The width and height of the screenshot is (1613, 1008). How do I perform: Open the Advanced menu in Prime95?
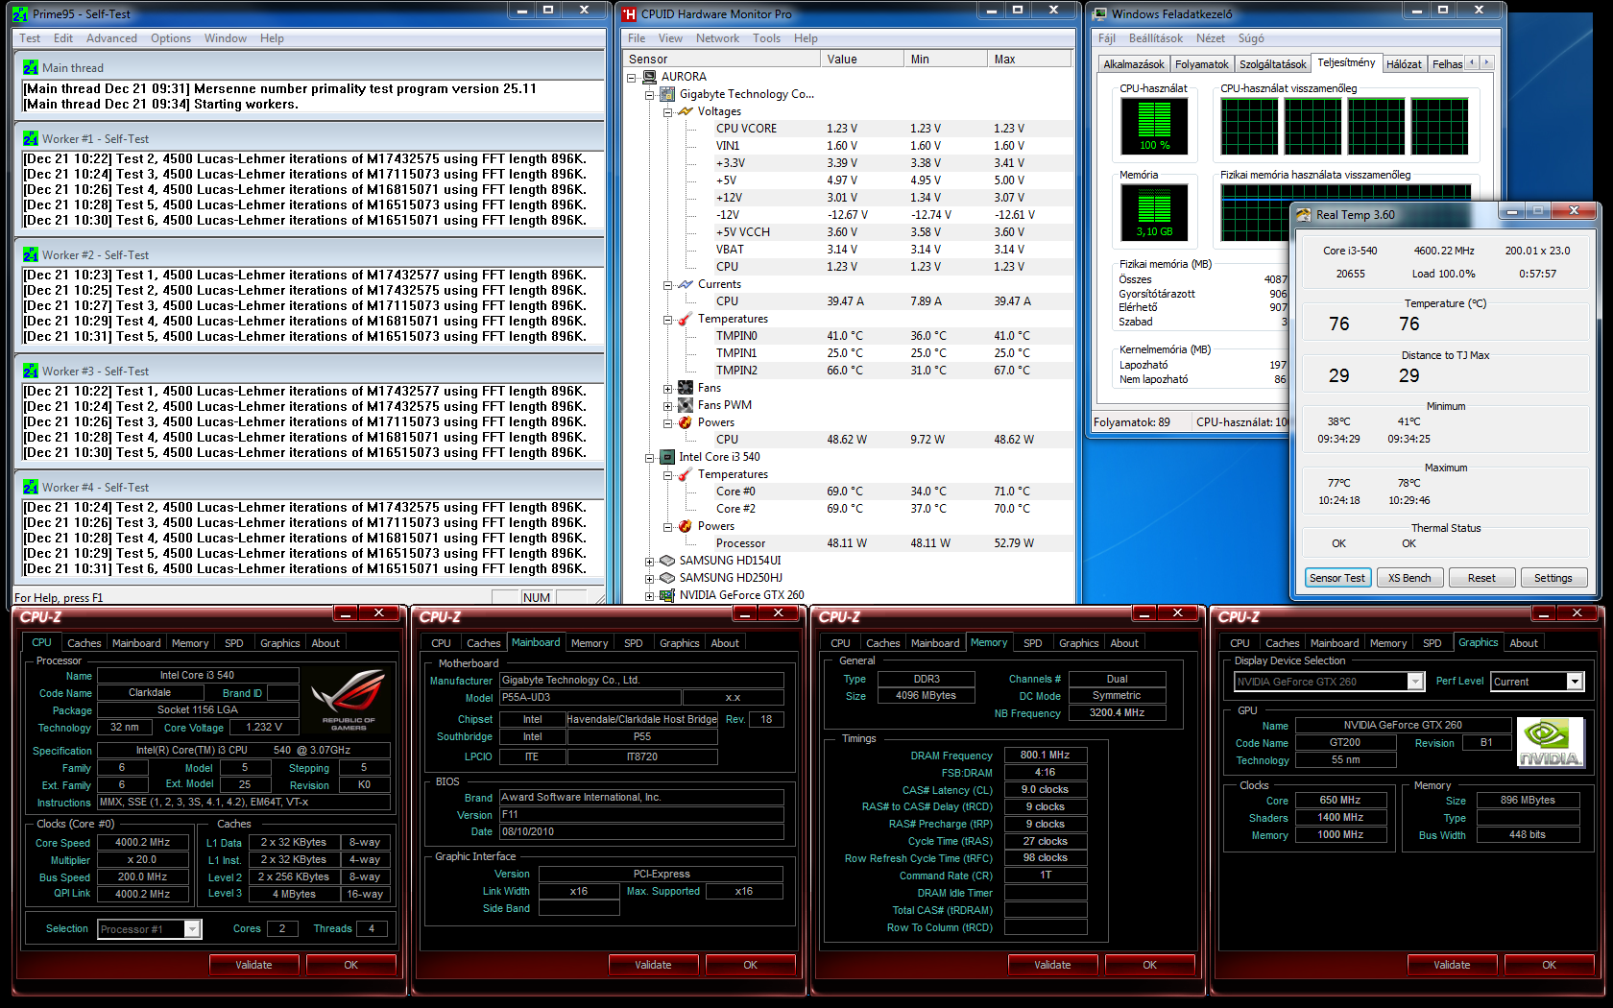(x=111, y=38)
